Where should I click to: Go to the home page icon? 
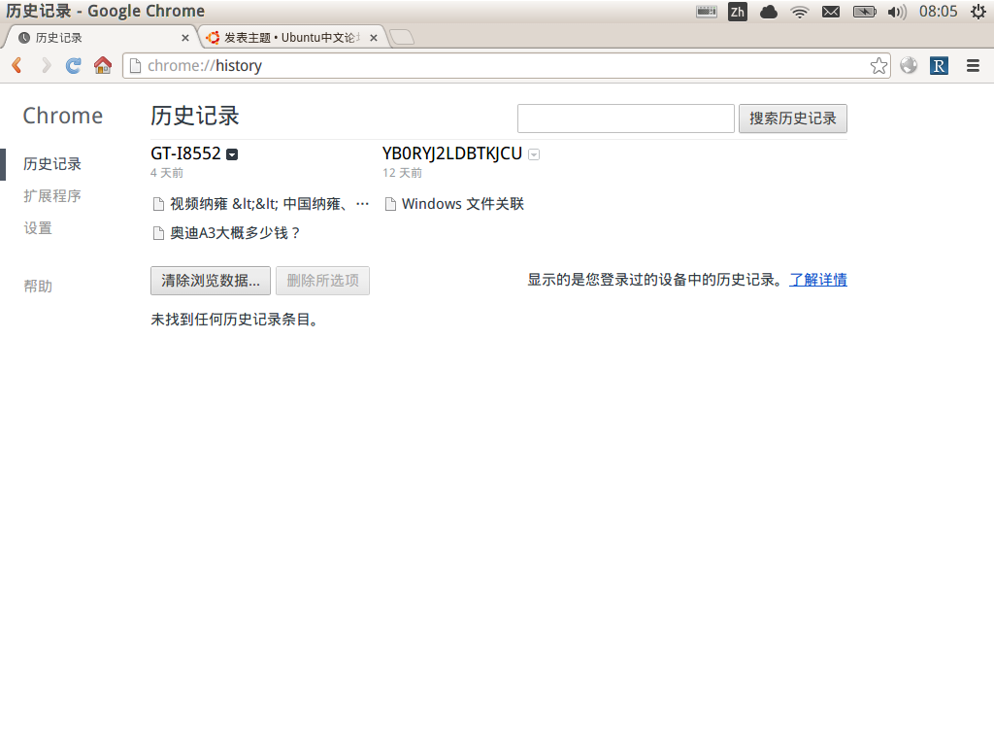103,65
